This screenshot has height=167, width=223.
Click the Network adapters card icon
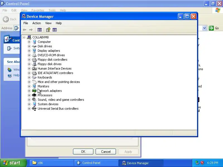coord(34,91)
